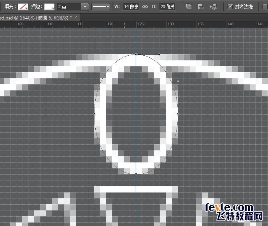Screen dimensions: 268x226
Task: Toggle the 对齐边缘 align edges checkbox
Action: pyautogui.click(x=230, y=7)
